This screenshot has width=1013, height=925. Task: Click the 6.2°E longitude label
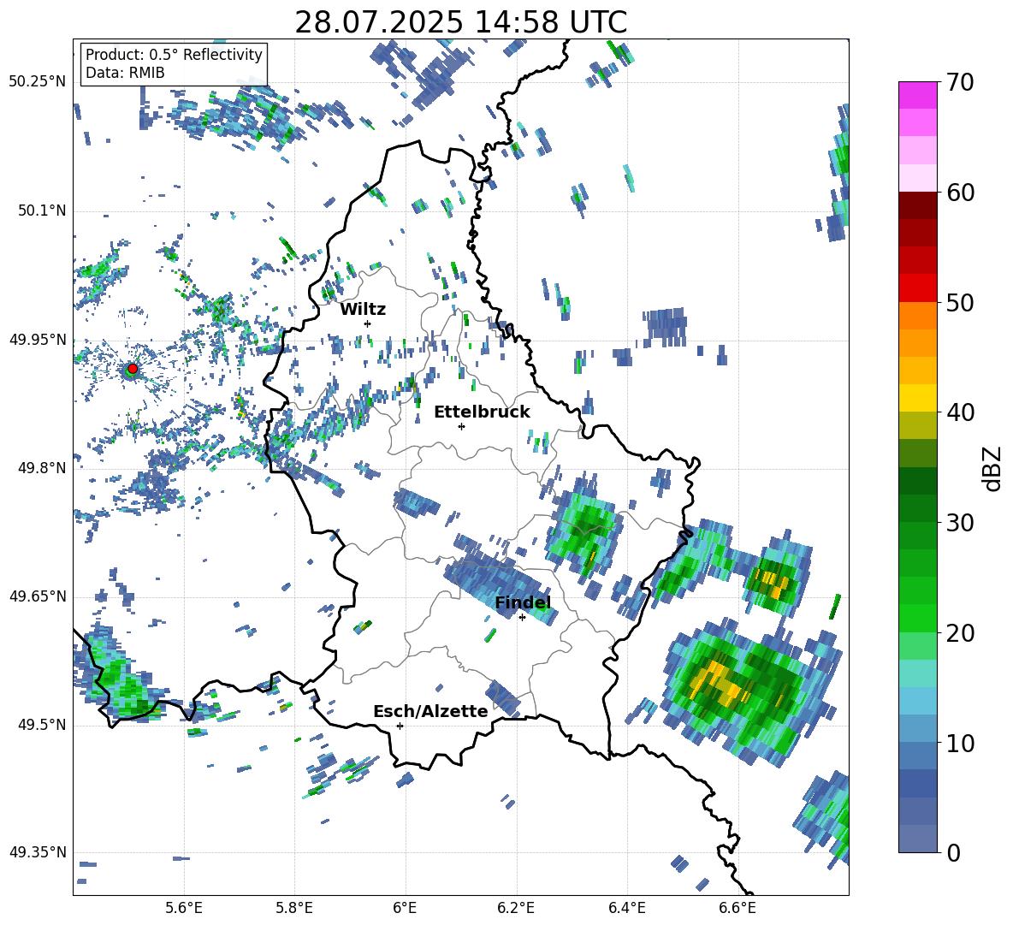pos(516,908)
